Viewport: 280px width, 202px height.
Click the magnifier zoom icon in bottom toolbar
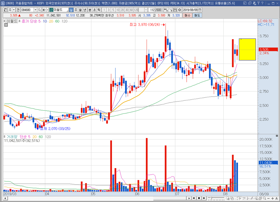tap(264, 198)
